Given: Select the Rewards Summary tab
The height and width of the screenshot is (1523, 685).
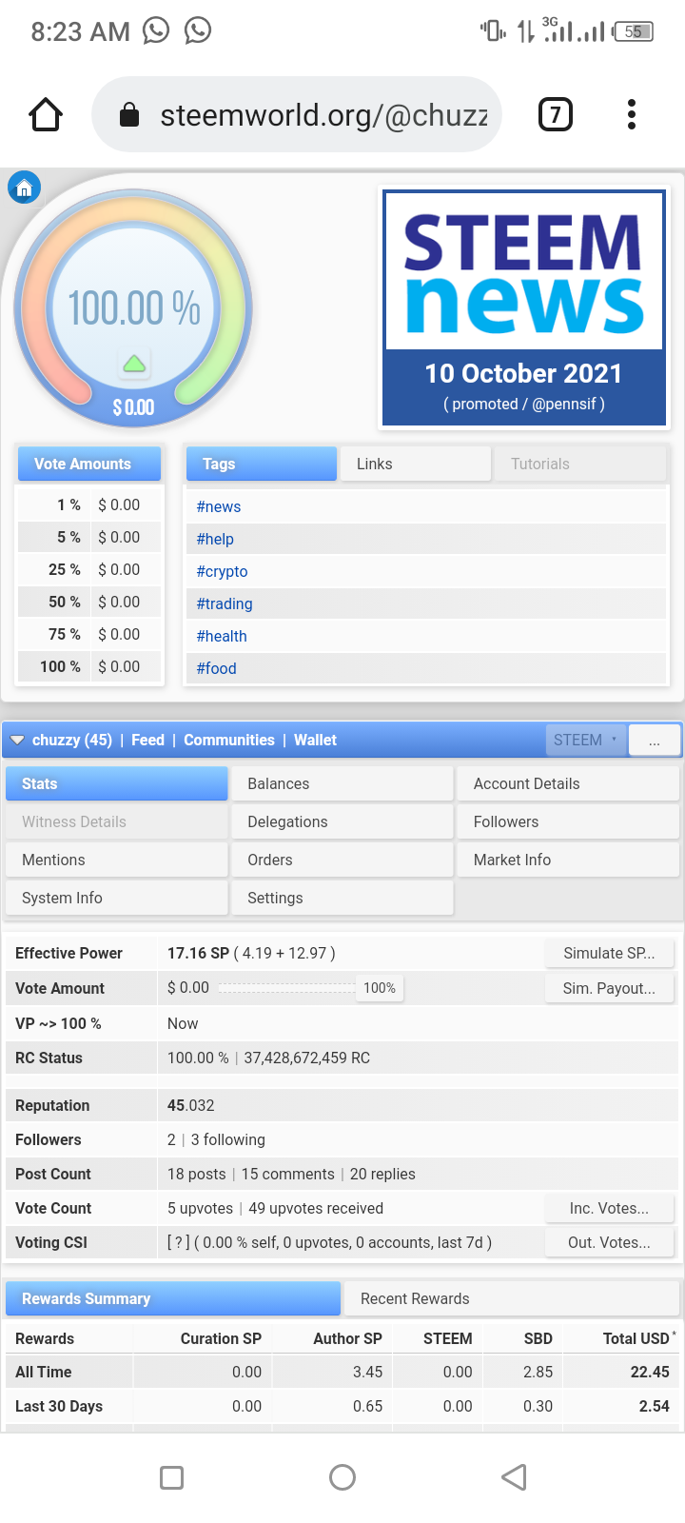Looking at the screenshot, I should (173, 1298).
